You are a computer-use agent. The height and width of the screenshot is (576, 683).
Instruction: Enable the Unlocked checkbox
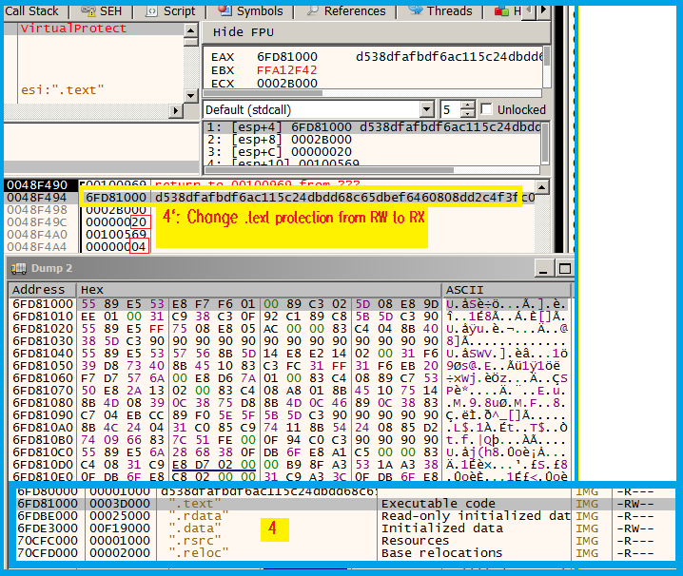click(x=488, y=109)
